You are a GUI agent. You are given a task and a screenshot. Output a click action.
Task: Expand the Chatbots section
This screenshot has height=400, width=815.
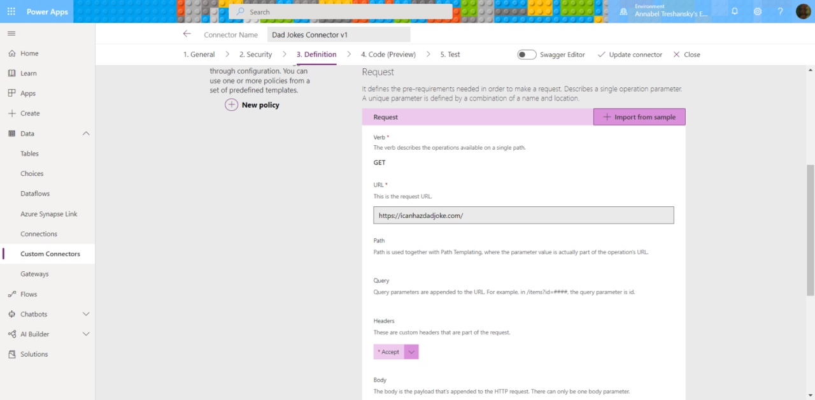tap(86, 314)
